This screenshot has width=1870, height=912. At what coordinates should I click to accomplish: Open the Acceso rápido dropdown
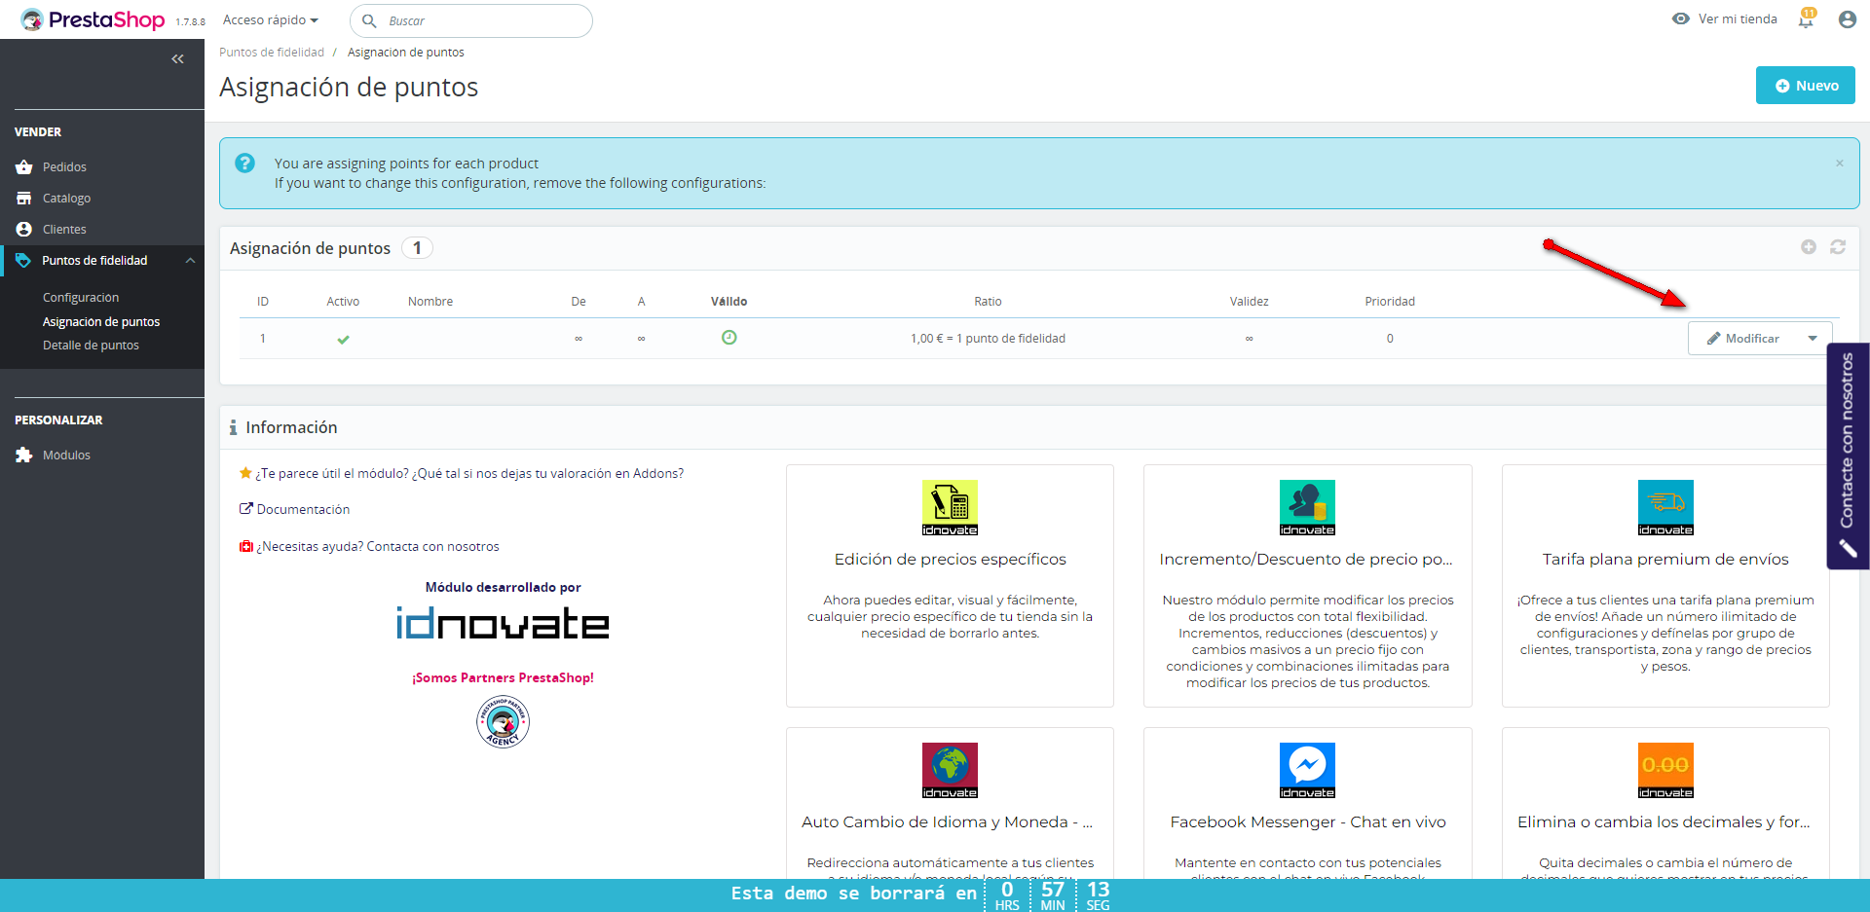click(x=270, y=19)
